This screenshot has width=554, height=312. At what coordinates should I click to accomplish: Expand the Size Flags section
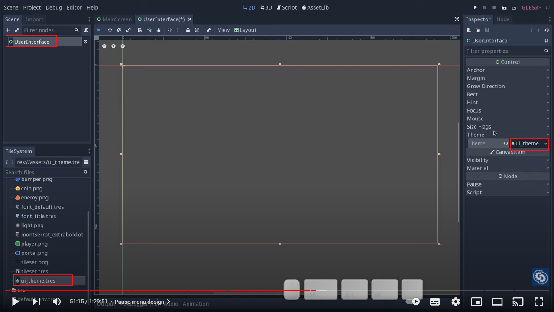coord(508,127)
